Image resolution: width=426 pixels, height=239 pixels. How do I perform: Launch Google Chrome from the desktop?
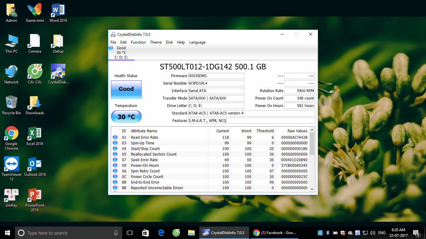click(x=12, y=138)
